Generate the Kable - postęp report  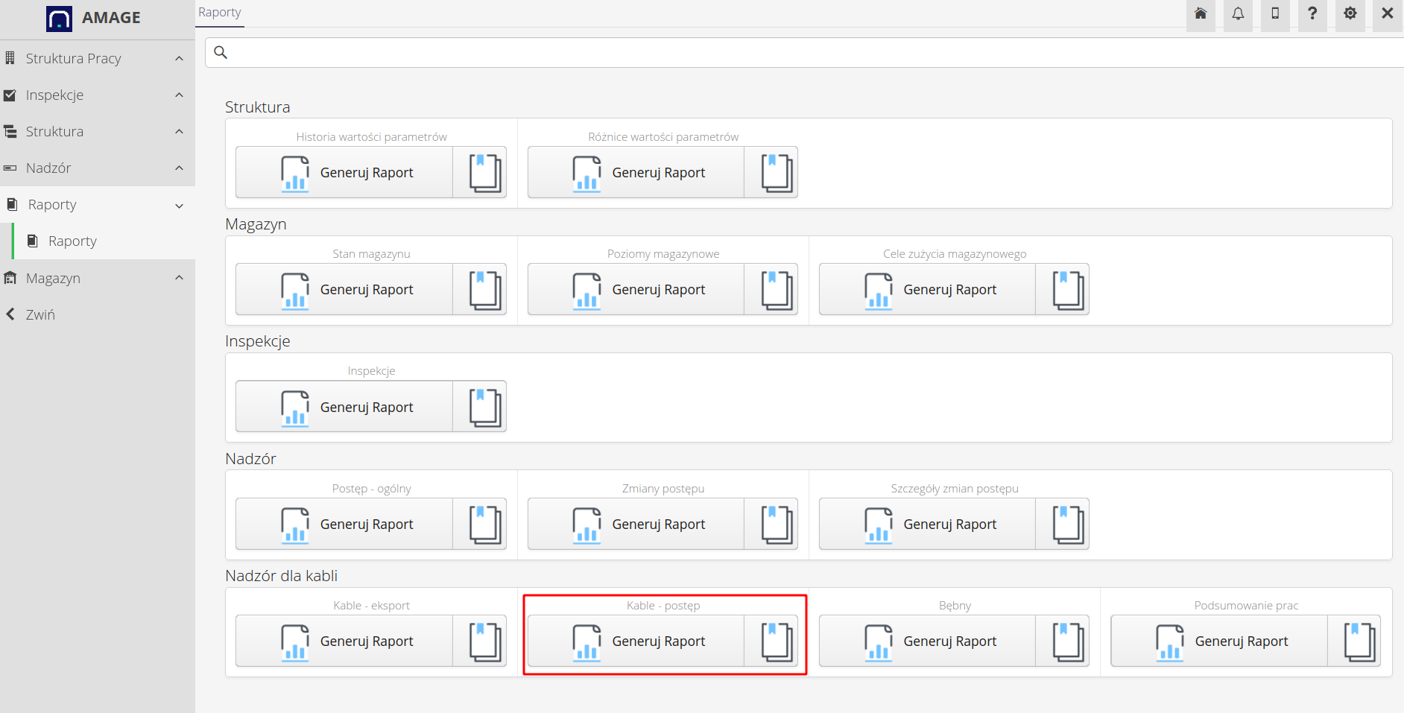pyautogui.click(x=636, y=641)
